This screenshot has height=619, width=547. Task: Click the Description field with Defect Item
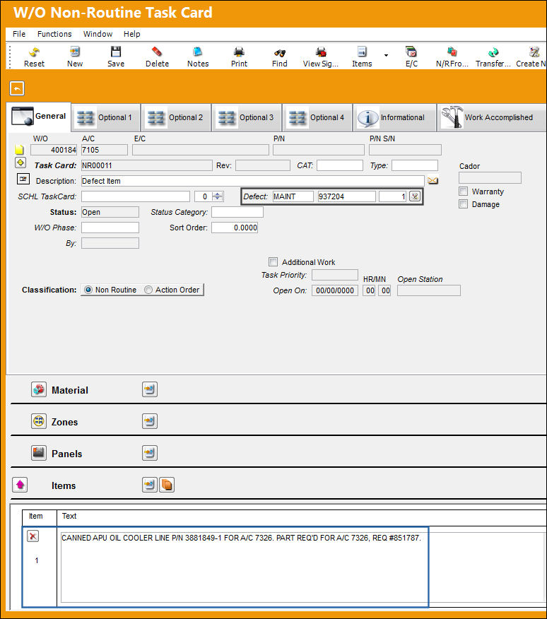point(253,181)
